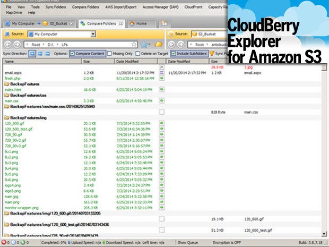Select the 120_600_test.gif file name in left list

[19, 129]
